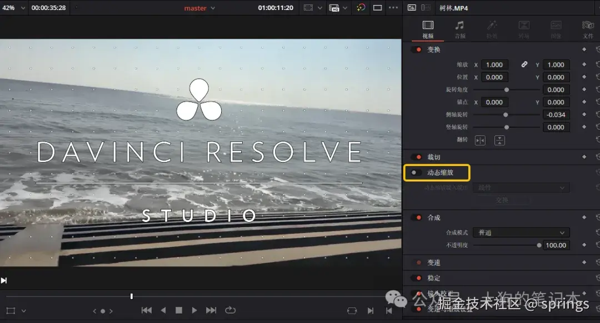
Task: Click the viewer scrubber playhead marker
Action: click(132, 296)
